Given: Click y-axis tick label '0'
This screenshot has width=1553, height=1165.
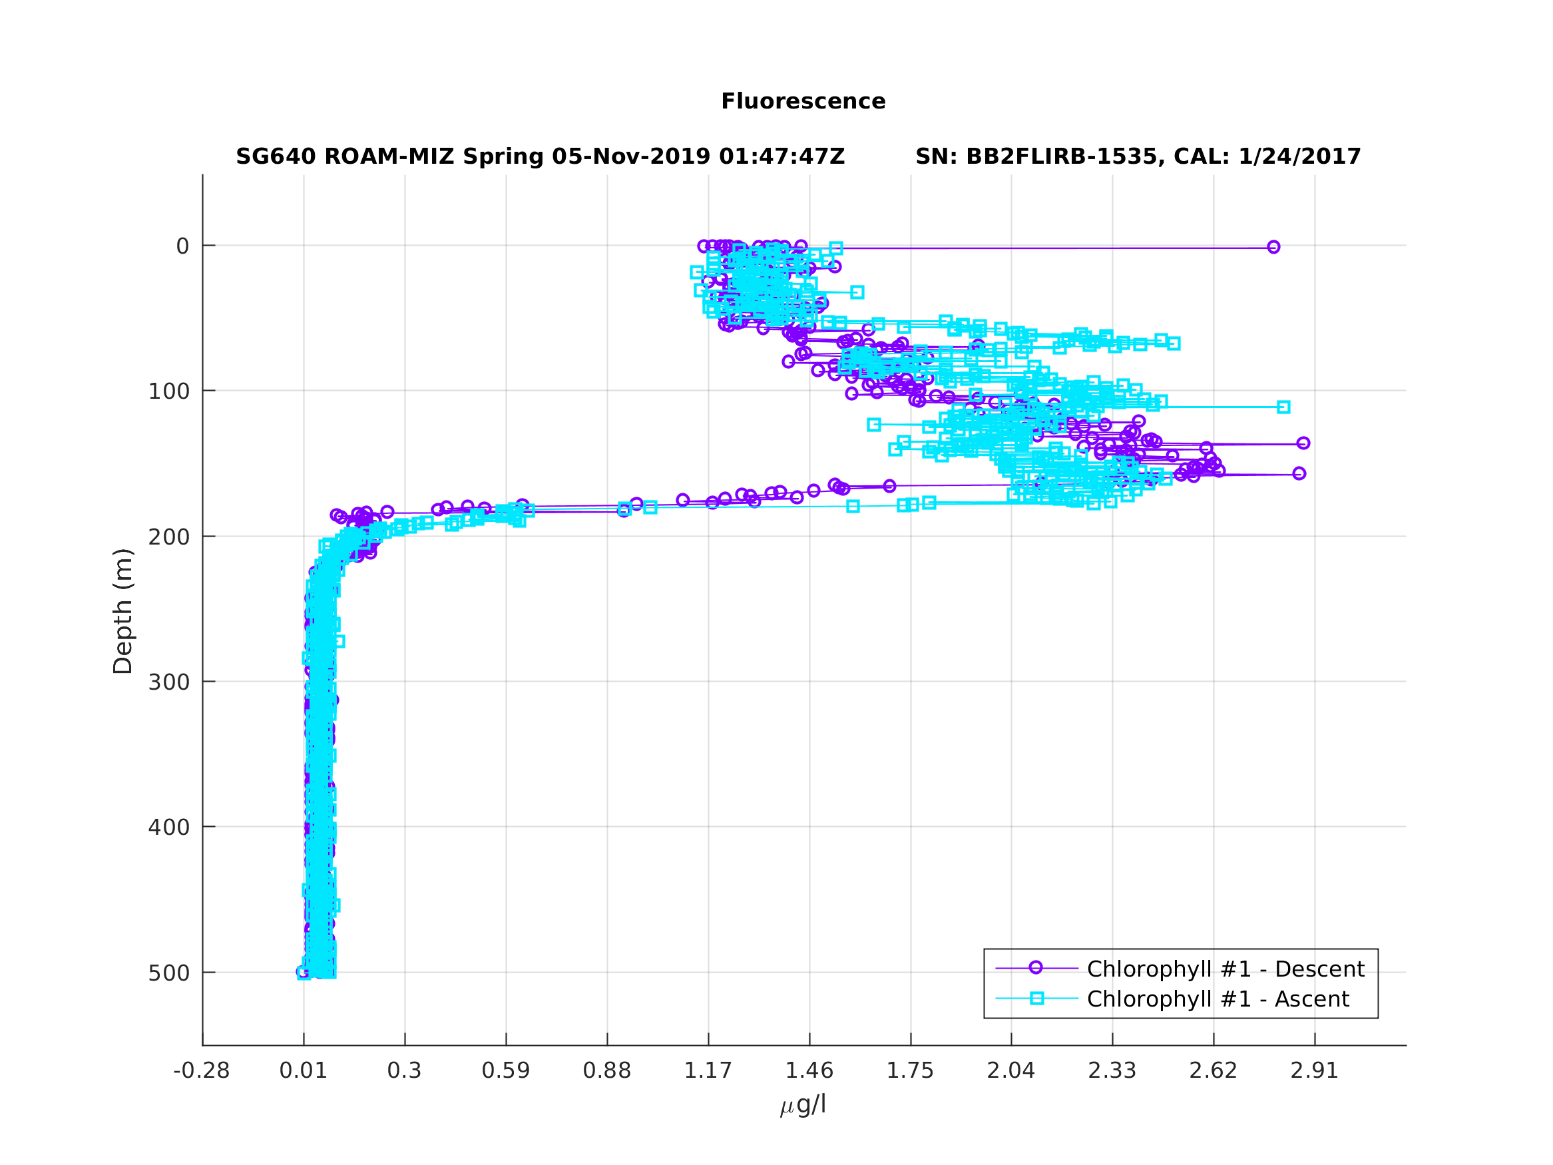Looking at the screenshot, I should [x=182, y=246].
